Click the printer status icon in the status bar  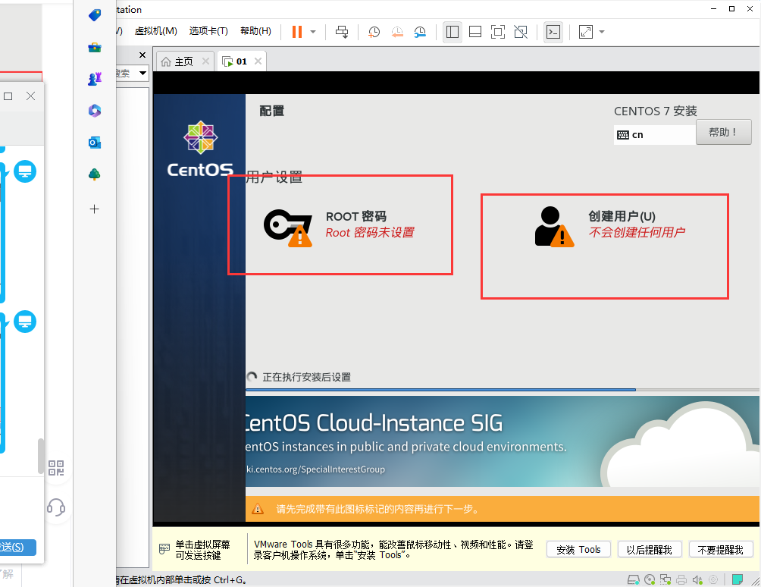681,579
